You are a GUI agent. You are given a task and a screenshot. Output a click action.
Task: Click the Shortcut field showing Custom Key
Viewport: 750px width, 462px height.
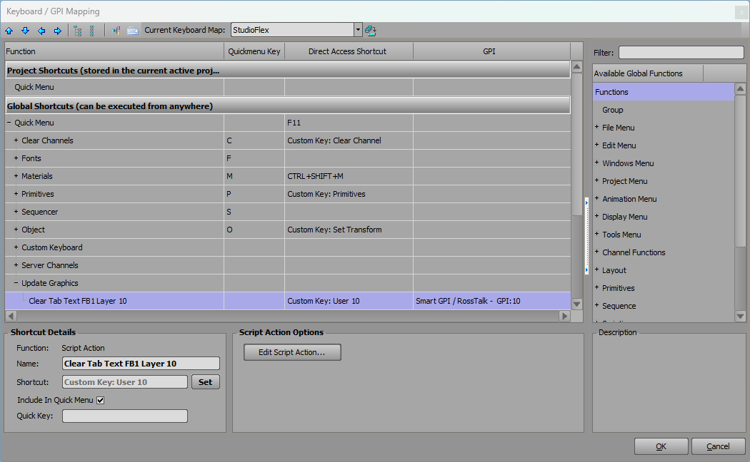pyautogui.click(x=125, y=382)
